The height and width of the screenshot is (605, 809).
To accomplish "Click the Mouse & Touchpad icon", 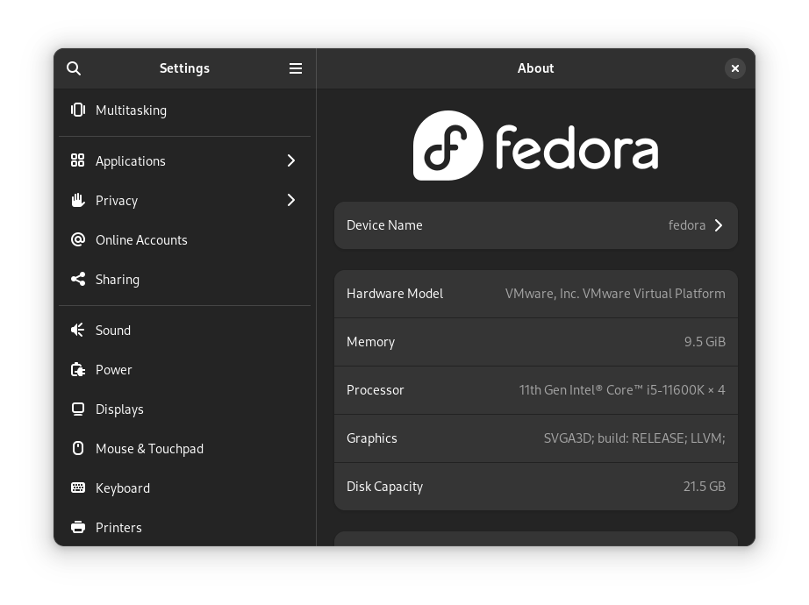I will (78, 448).
